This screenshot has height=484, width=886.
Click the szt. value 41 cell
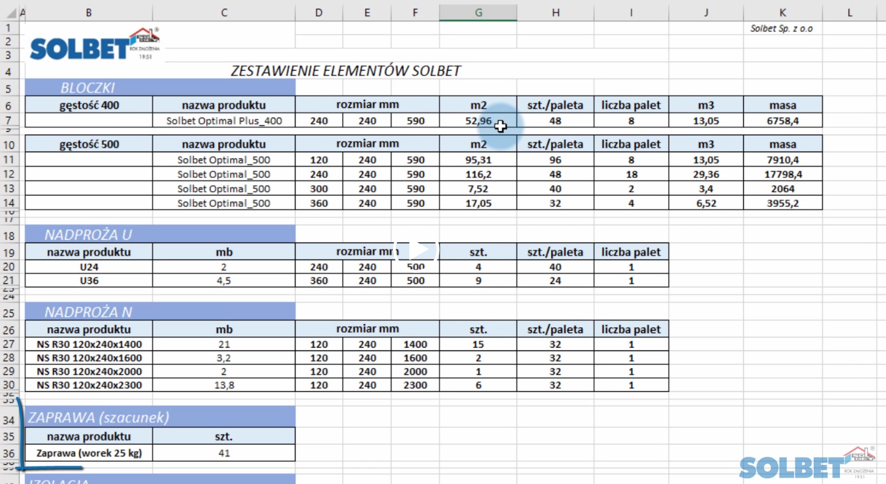click(x=224, y=453)
